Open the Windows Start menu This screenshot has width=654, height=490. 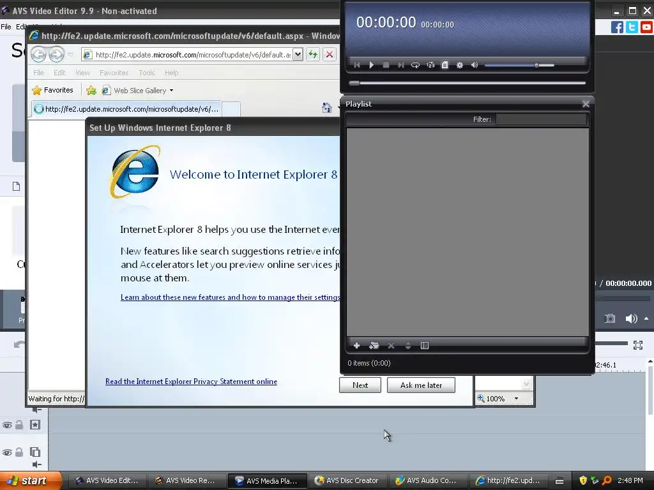31,480
